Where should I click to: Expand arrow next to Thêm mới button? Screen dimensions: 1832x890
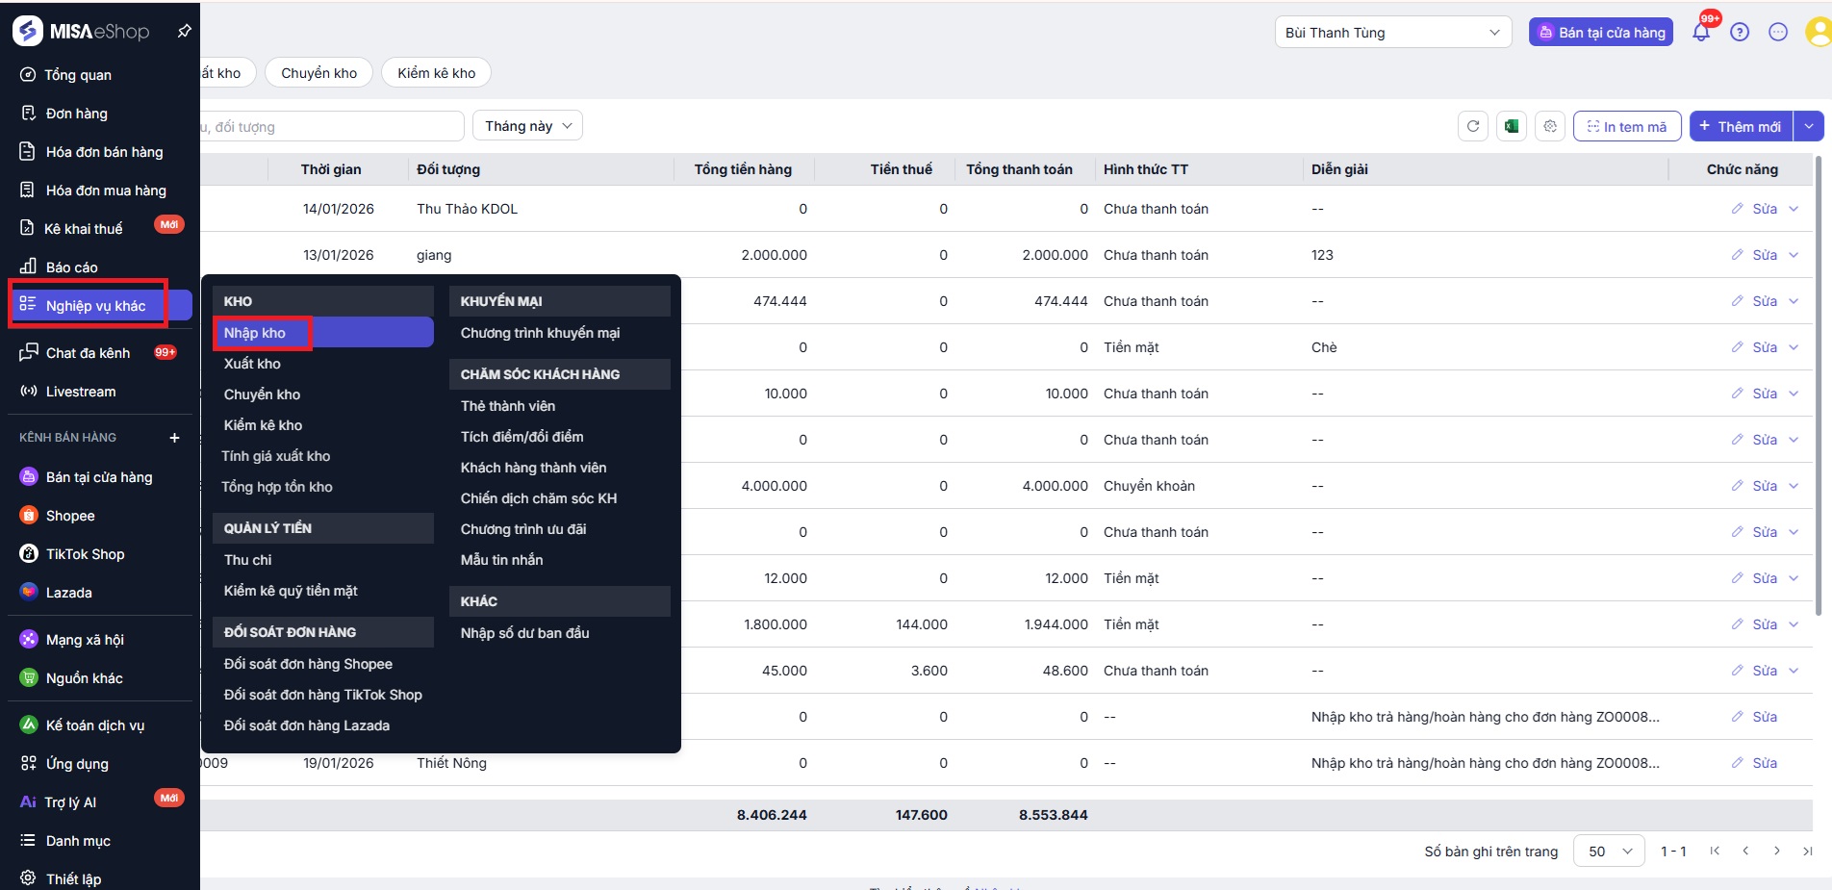1809,126
